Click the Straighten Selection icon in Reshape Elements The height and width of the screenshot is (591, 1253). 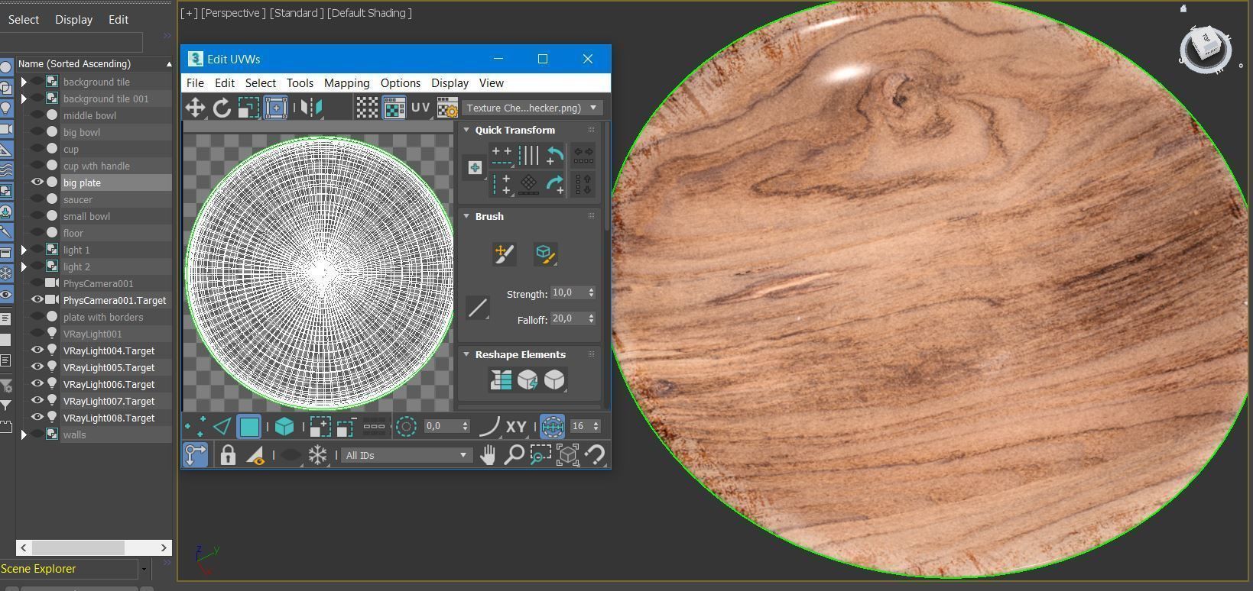(501, 379)
